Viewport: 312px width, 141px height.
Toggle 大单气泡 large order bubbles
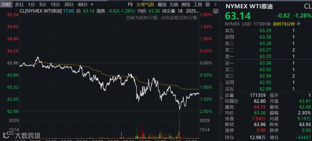pos(145,4)
